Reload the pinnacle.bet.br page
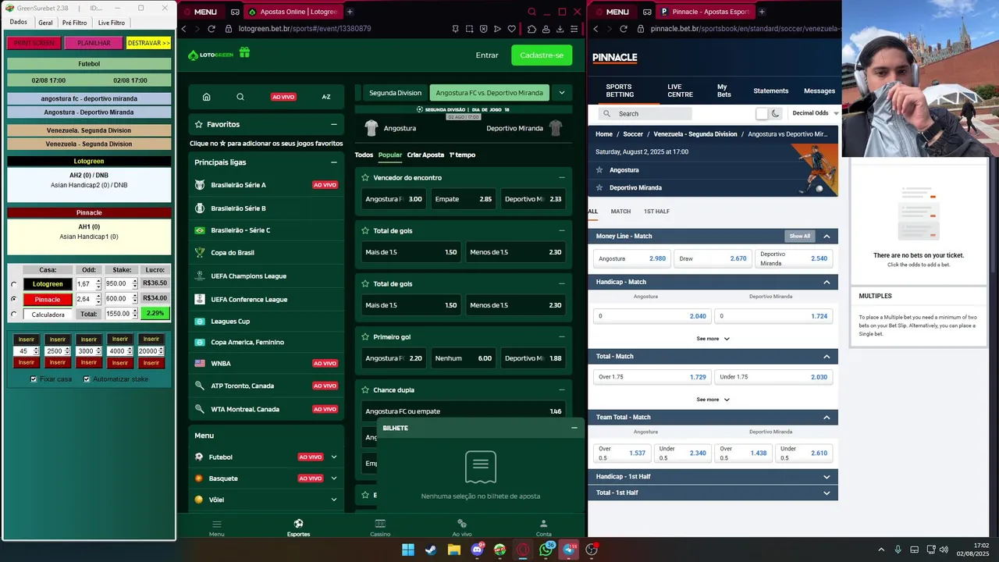The width and height of the screenshot is (999, 562). coord(623,29)
